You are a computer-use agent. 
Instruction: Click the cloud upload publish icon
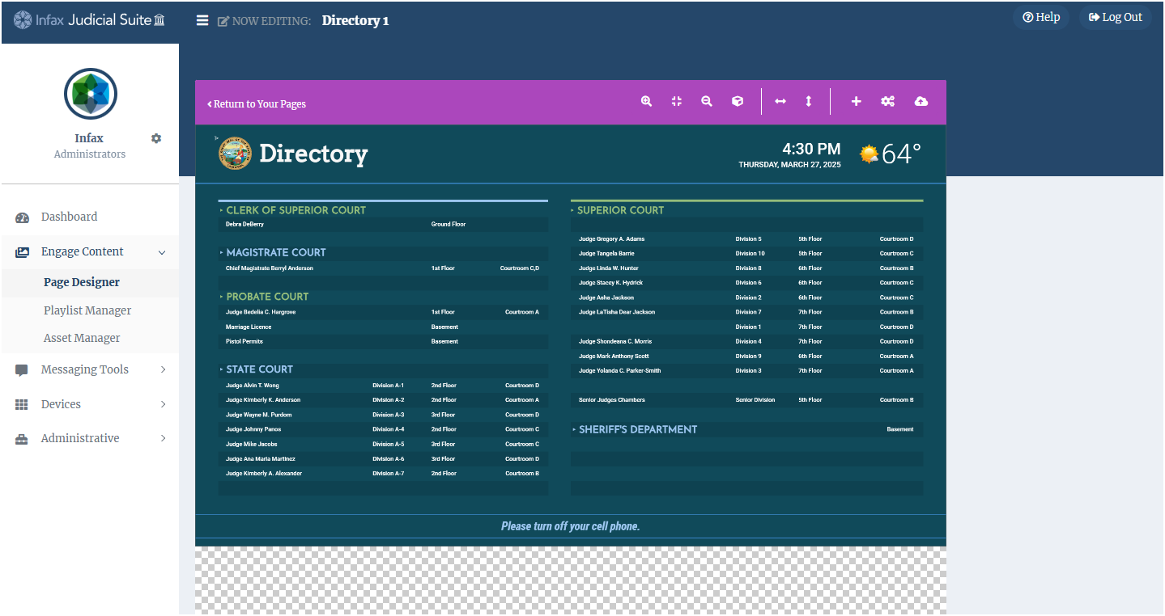(x=921, y=102)
